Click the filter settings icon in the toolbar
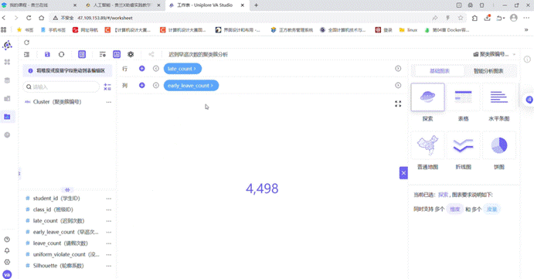This screenshot has height=279, width=534. pyautogui.click(x=102, y=55)
